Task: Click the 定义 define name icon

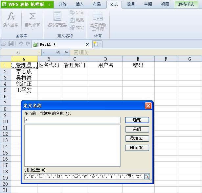Action: [x=72, y=12]
